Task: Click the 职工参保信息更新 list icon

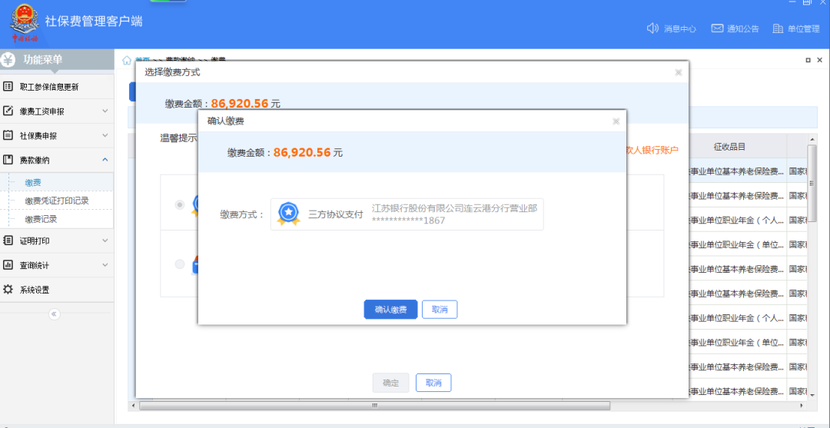Action: tap(8, 86)
